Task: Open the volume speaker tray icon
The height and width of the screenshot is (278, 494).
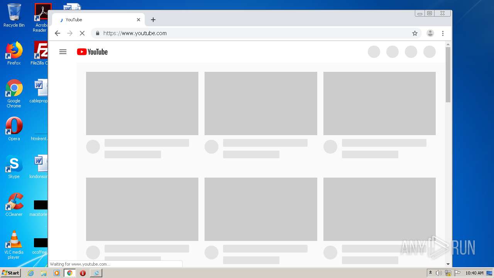Action: pyautogui.click(x=439, y=273)
